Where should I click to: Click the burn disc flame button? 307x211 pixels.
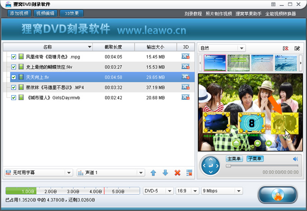point(278,195)
